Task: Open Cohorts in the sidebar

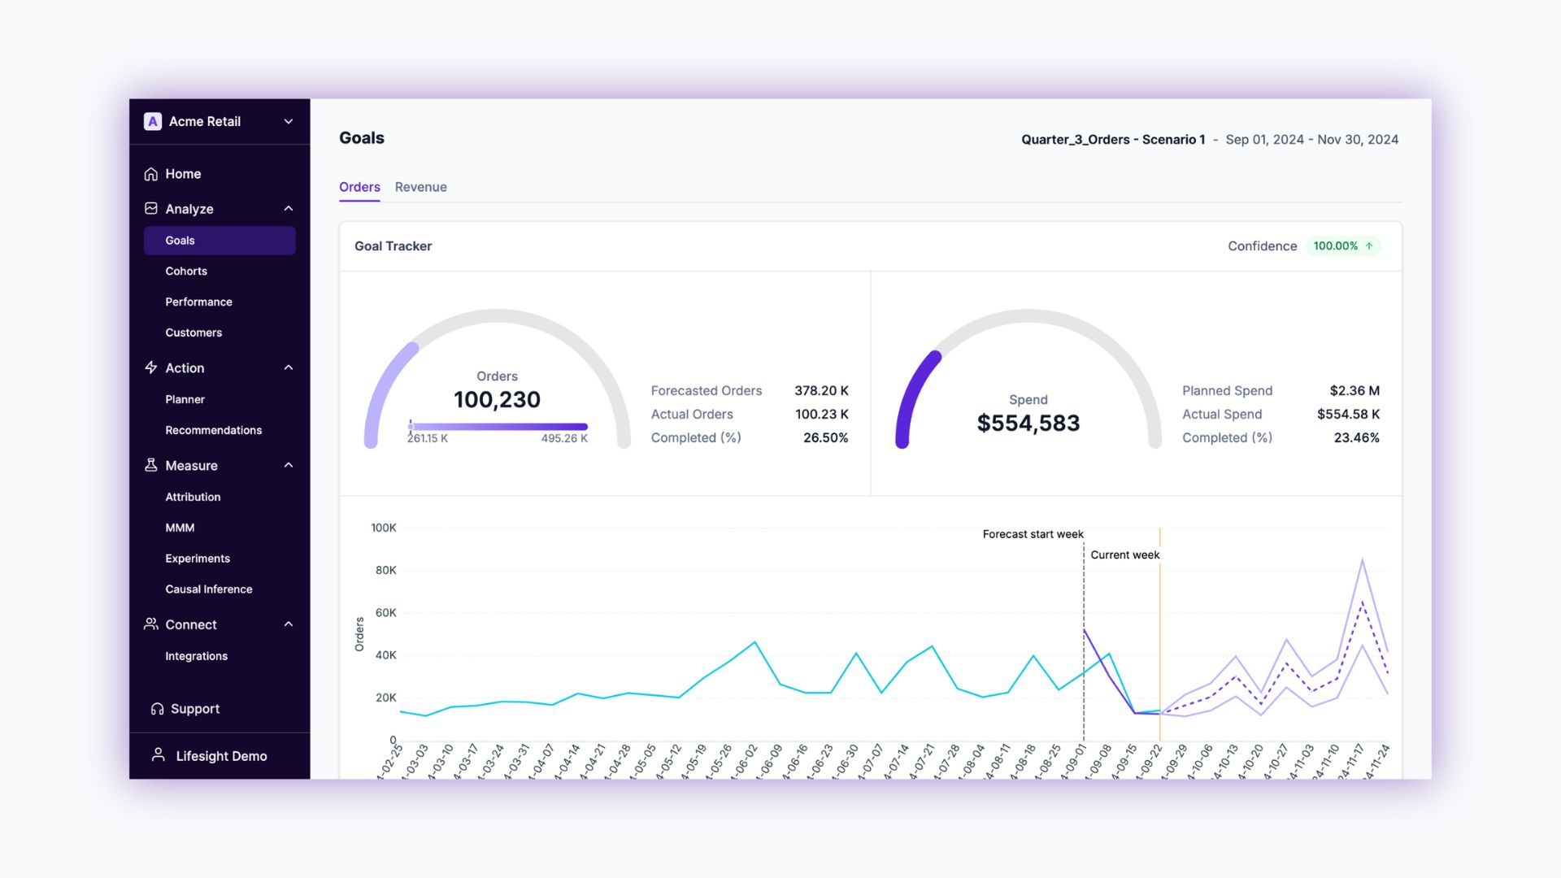Action: coord(186,271)
